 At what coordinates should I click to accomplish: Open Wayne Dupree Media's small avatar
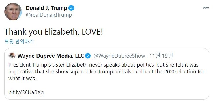pos(12,56)
